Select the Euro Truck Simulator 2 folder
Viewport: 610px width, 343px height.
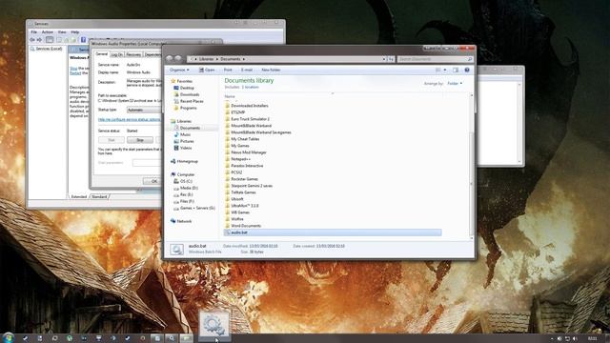pyautogui.click(x=248, y=119)
